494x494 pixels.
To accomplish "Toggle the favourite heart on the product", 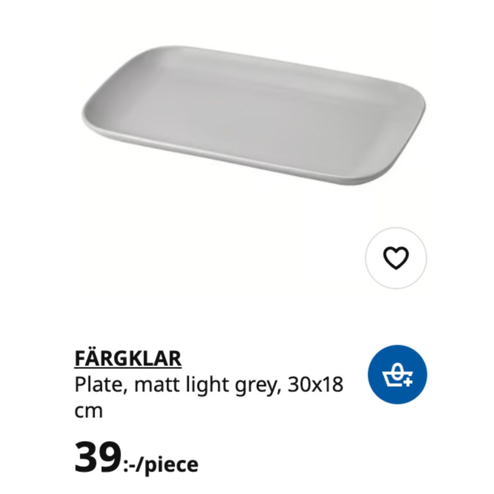I will (x=396, y=258).
